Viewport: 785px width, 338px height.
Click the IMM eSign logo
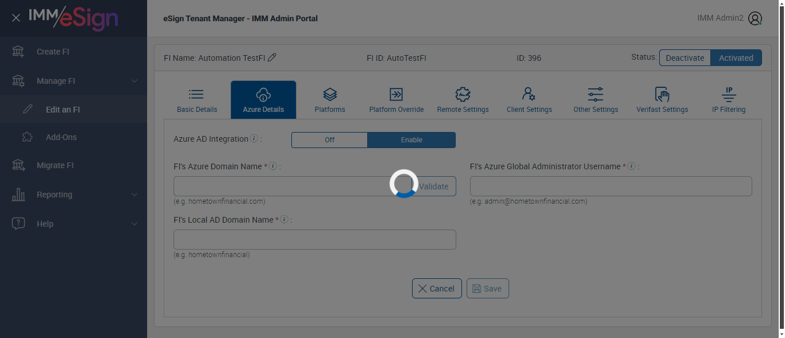click(x=73, y=18)
